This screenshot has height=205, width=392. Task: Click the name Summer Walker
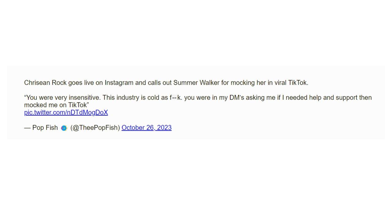[196, 83]
